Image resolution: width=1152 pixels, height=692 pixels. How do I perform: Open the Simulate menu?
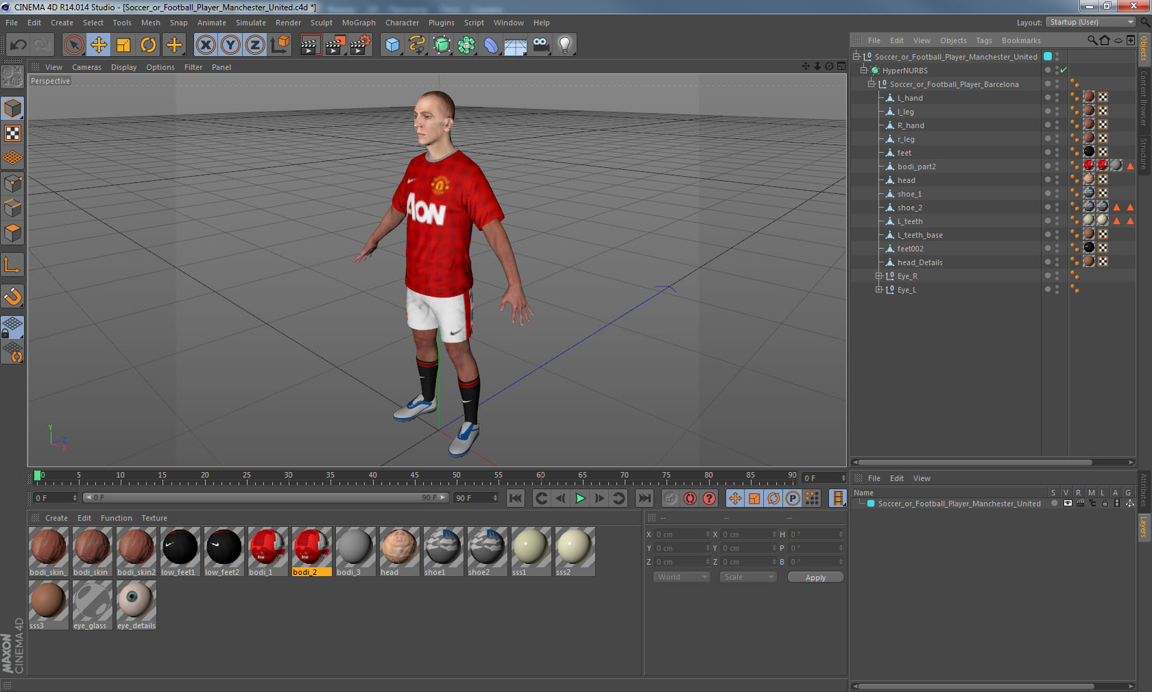[x=251, y=23]
